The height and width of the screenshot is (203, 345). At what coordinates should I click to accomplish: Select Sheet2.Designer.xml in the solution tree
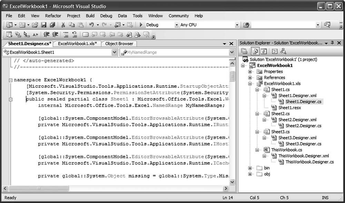point(297,120)
